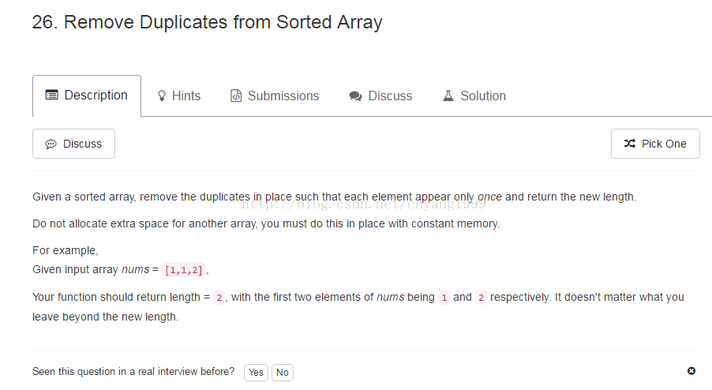Click the shuffle icon in Pick One
The width and height of the screenshot is (712, 390).
click(x=629, y=144)
